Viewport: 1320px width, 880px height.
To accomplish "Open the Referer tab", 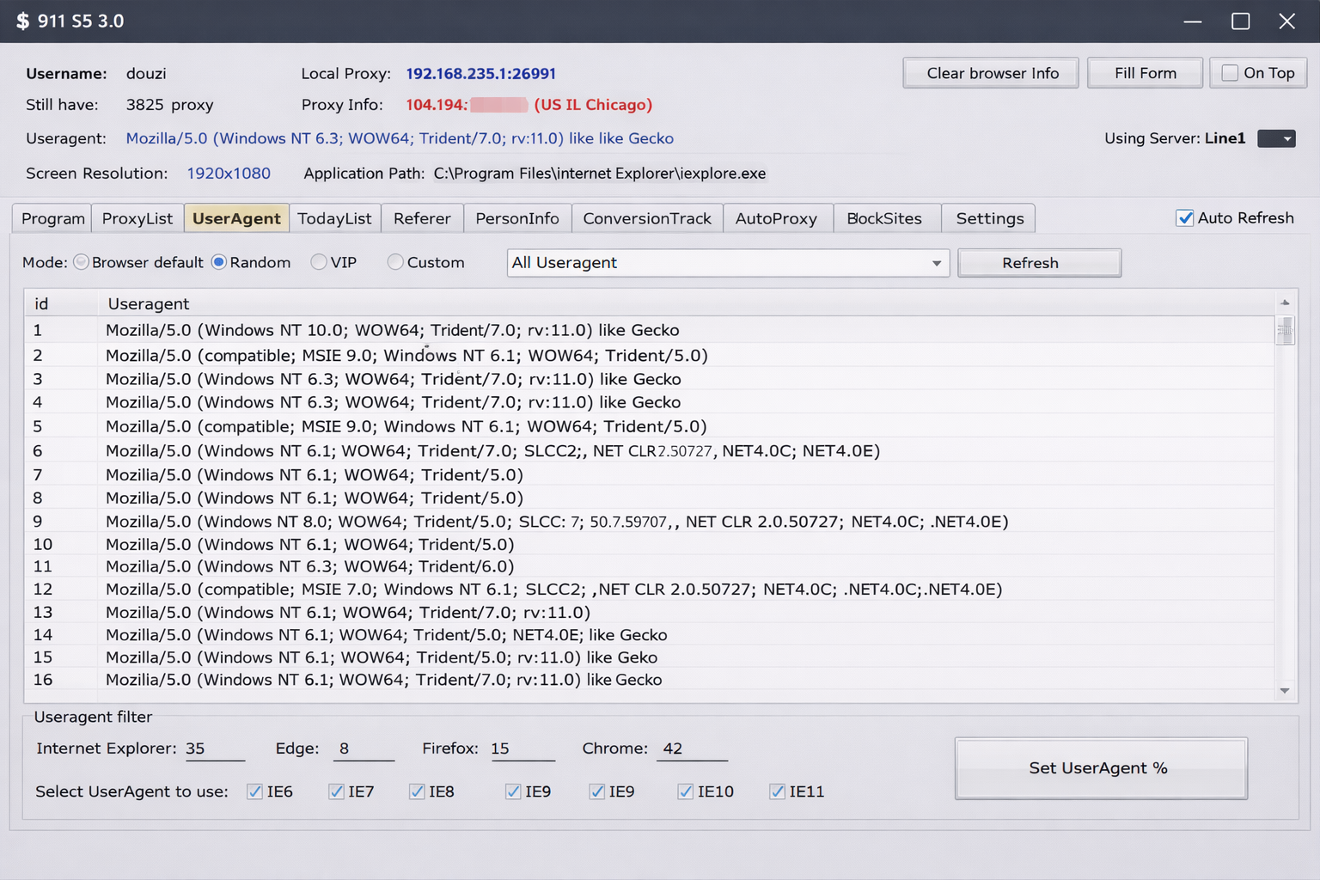I will (x=422, y=217).
